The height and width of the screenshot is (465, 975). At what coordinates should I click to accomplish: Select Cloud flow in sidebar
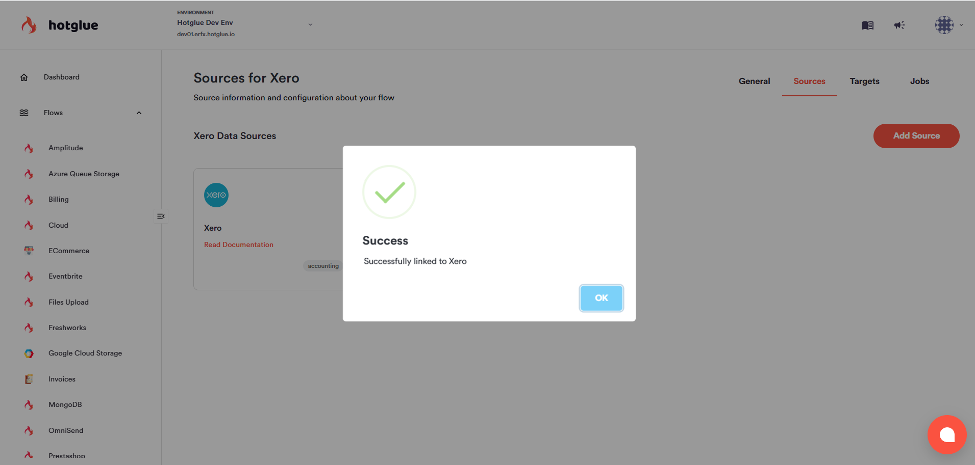click(x=58, y=225)
